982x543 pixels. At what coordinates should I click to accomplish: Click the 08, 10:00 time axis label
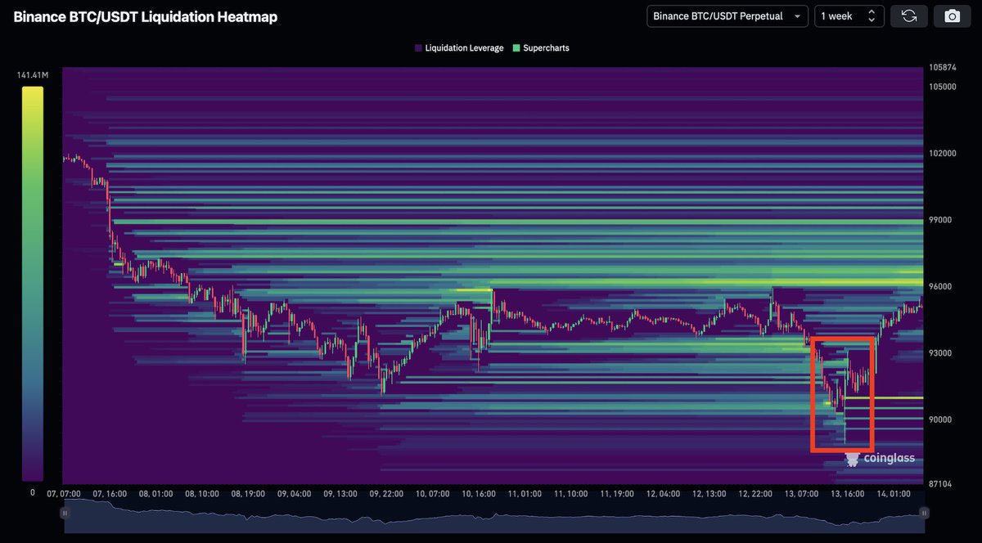tap(202, 494)
